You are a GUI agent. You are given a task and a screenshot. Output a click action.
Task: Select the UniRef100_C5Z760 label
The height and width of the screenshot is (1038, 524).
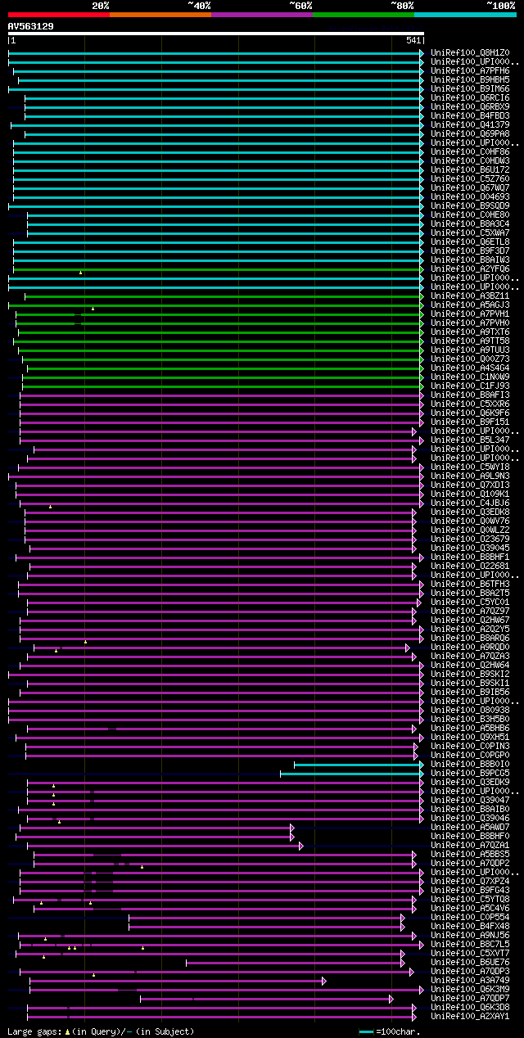point(470,179)
